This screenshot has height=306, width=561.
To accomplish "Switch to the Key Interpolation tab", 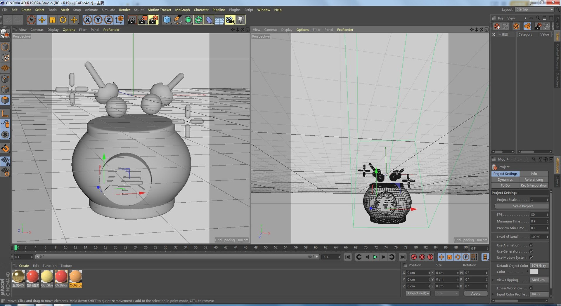I will (x=534, y=185).
